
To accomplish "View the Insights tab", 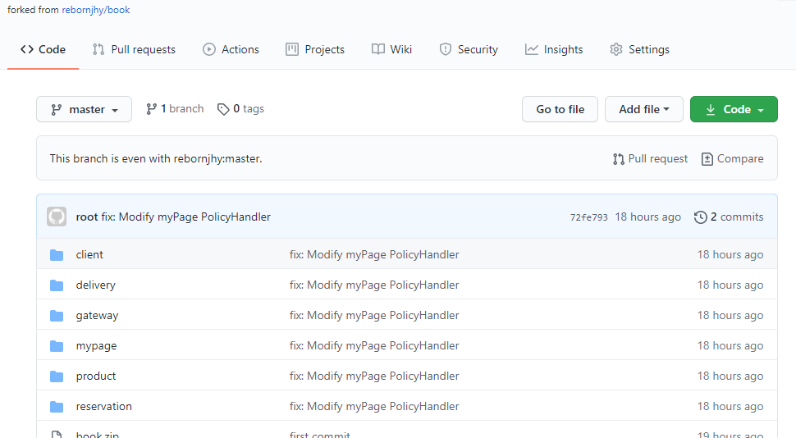I will tap(554, 49).
